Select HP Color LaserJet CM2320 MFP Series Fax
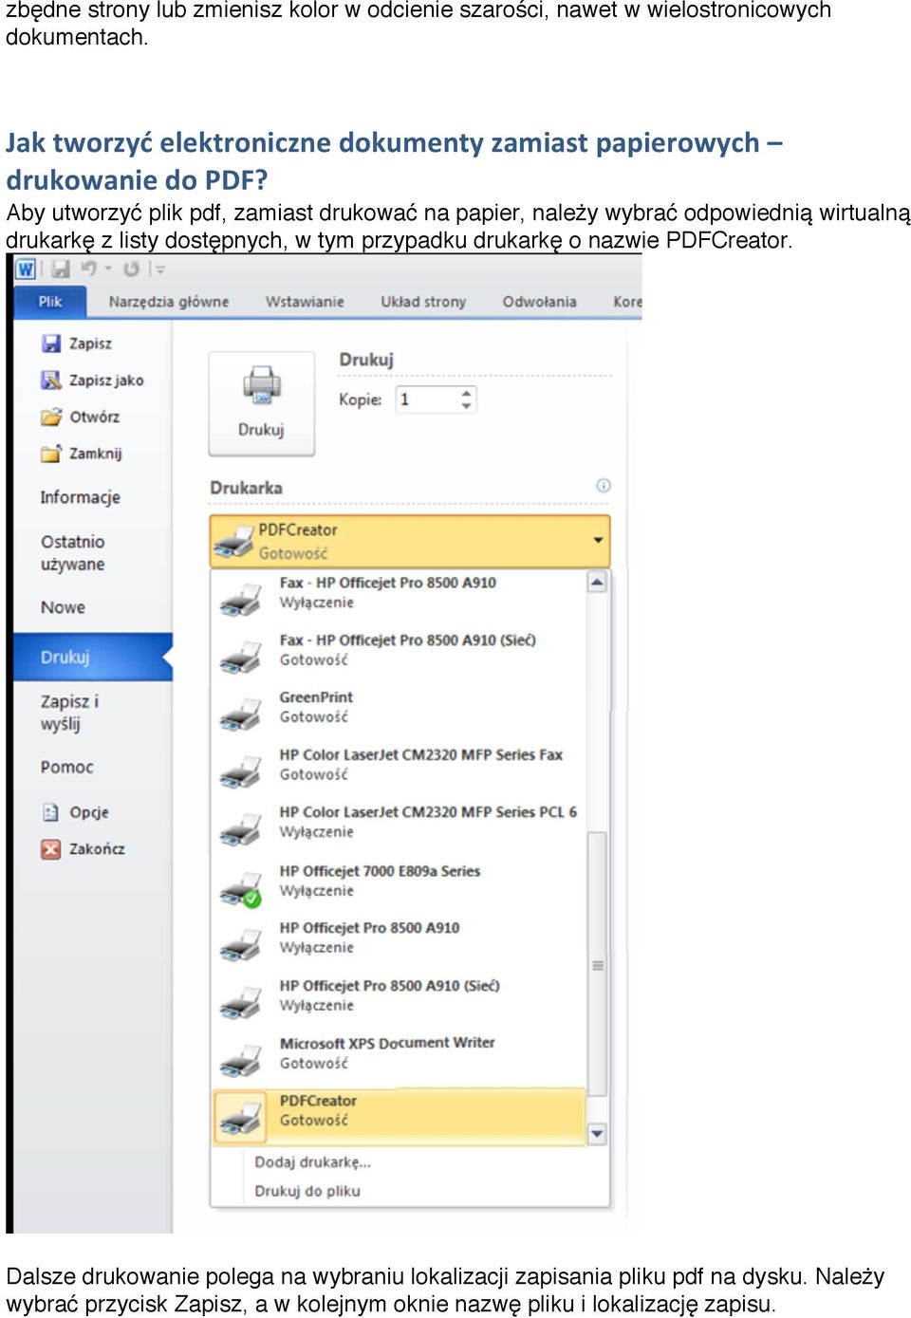This screenshot has width=911, height=1318. click(399, 765)
